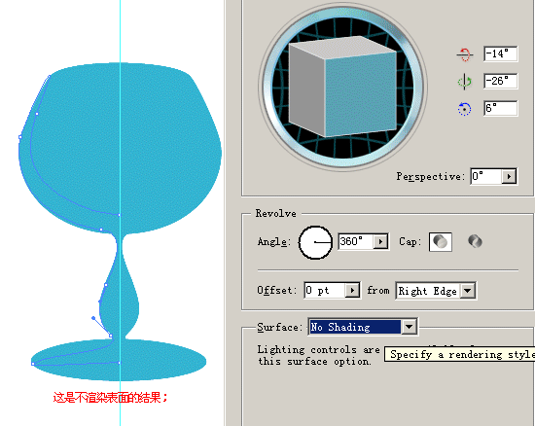Screen dimensions: 535x426
Task: Open the Offset value arrow popup
Action: [352, 291]
